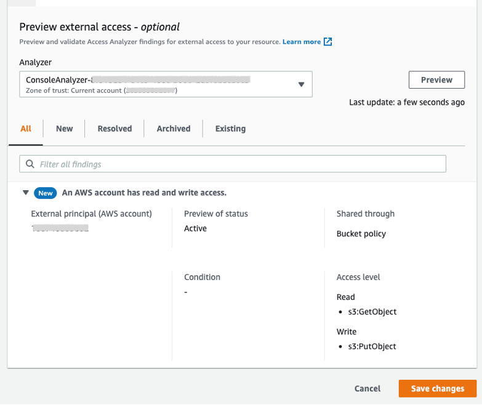This screenshot has width=482, height=405.
Task: Click the Active preview status value
Action: click(x=195, y=228)
